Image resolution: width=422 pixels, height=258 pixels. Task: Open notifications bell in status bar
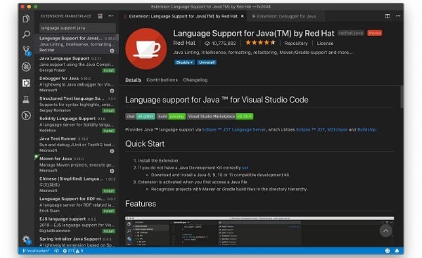pyautogui.click(x=397, y=251)
